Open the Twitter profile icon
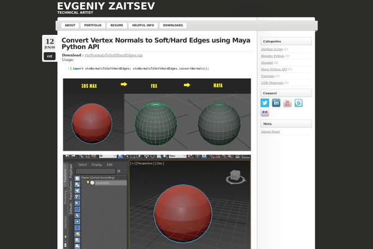 pyautogui.click(x=265, y=103)
